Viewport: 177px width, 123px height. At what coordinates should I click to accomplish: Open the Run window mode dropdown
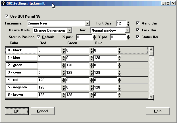(x=127, y=30)
